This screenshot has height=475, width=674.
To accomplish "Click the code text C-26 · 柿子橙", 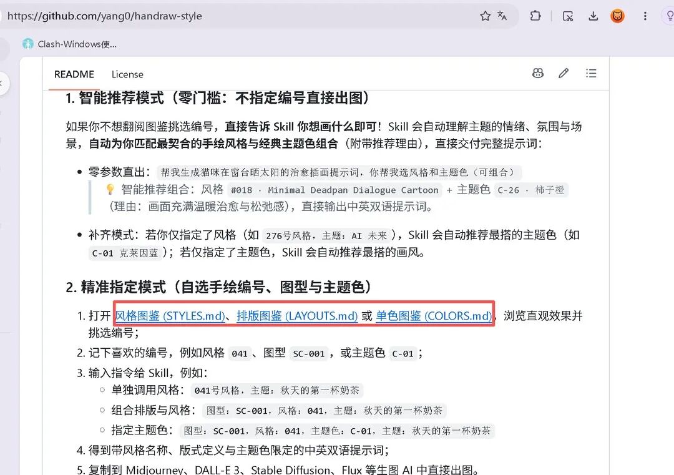I will coord(531,190).
